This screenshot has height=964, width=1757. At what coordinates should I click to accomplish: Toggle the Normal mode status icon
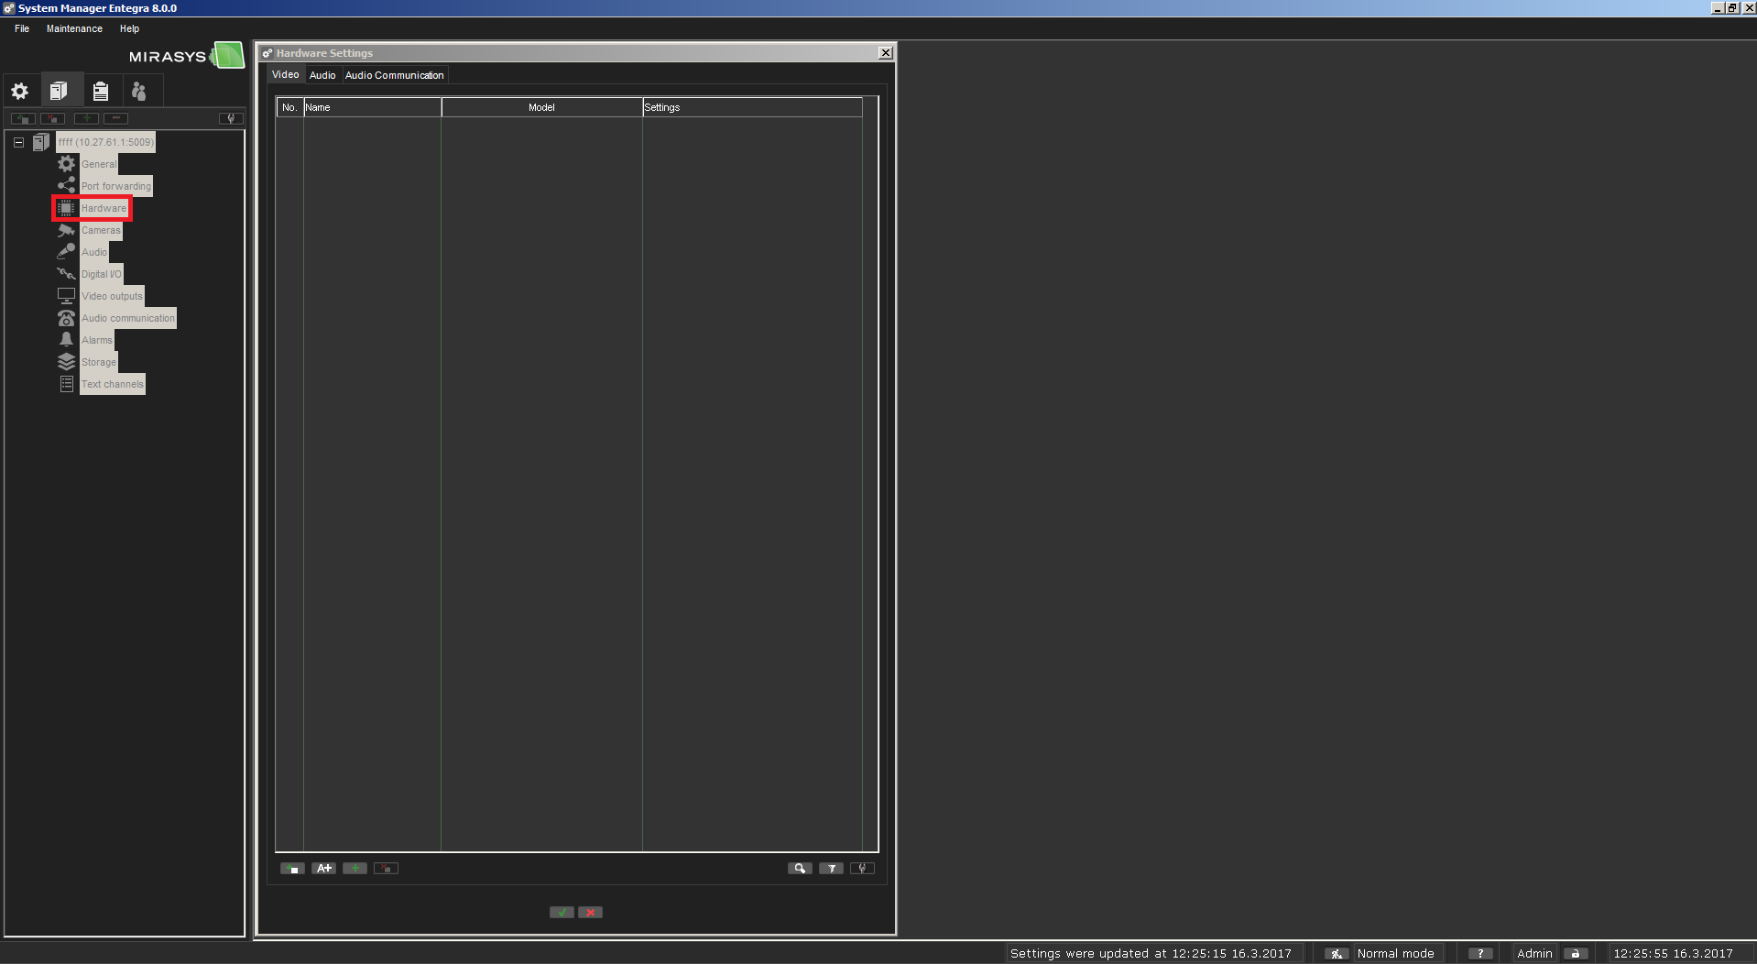pos(1337,954)
